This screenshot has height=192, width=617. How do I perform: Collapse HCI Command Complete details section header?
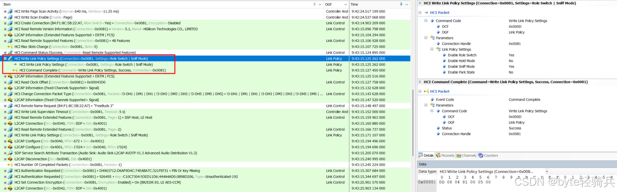pyautogui.click(x=420, y=82)
